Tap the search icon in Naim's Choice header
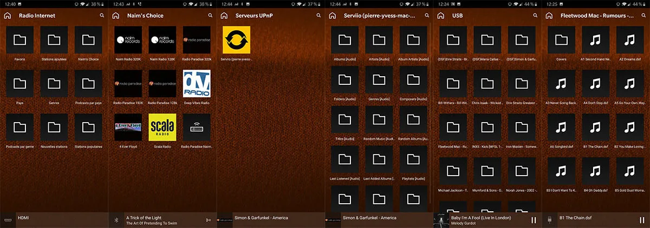 210,16
